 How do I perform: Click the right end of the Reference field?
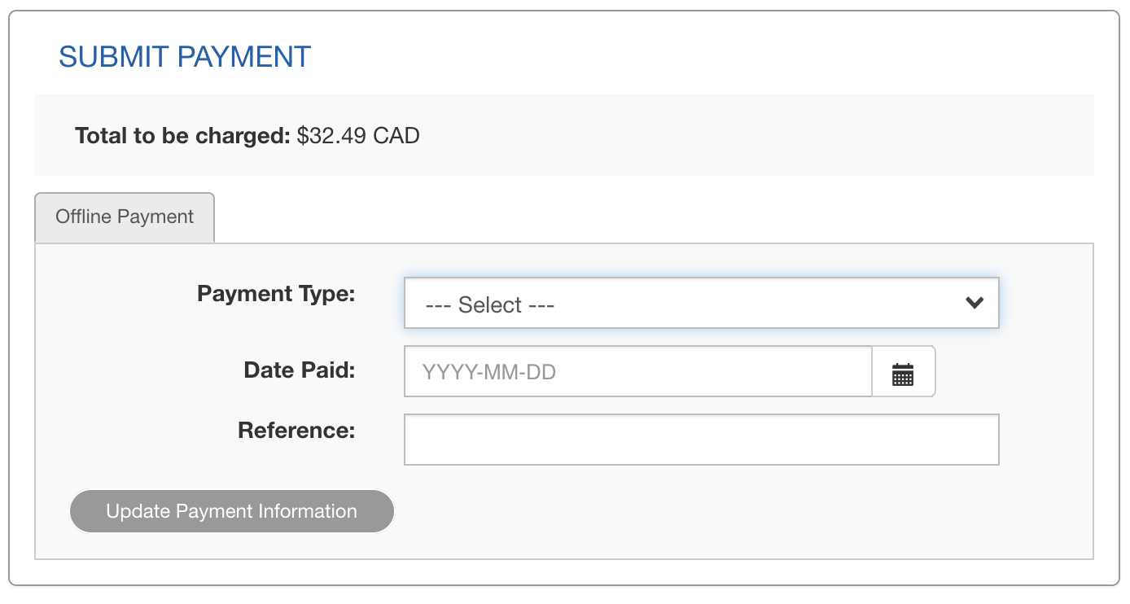click(x=977, y=440)
